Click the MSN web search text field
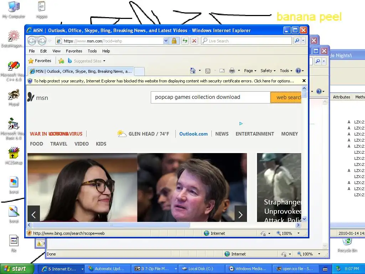Image resolution: width=365 pixels, height=274 pixels. click(210, 97)
